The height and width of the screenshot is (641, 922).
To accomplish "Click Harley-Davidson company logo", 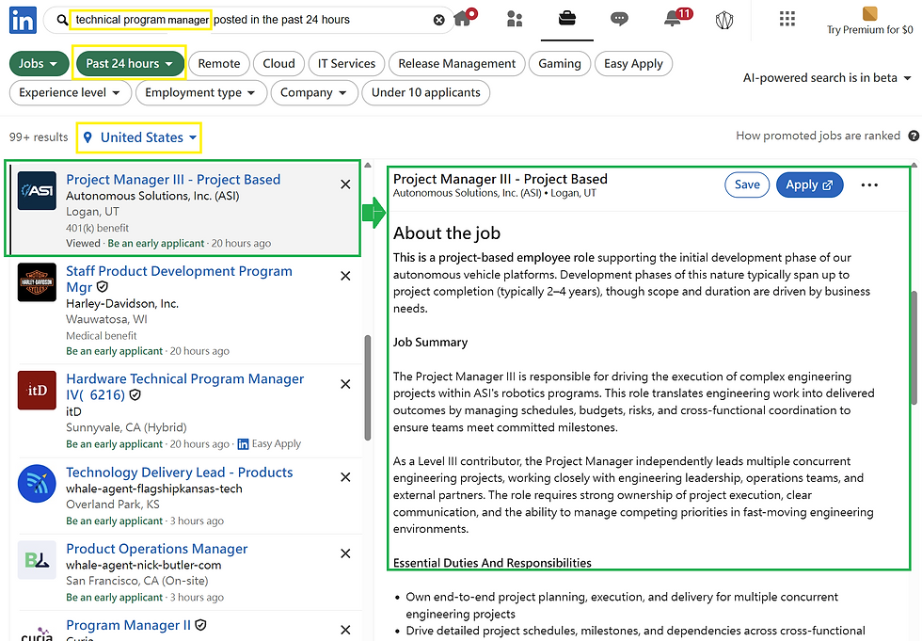I will click(x=37, y=282).
